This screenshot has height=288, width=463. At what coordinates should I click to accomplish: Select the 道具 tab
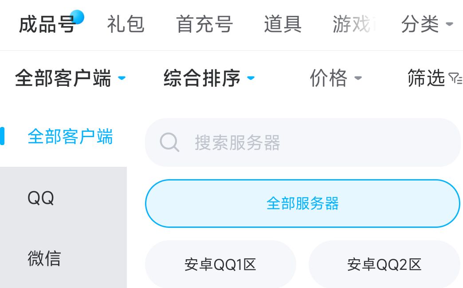pyautogui.click(x=283, y=24)
